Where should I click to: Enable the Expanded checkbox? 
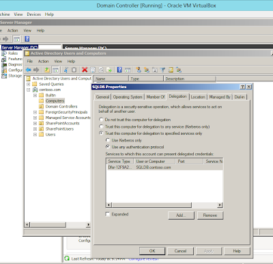108,214
